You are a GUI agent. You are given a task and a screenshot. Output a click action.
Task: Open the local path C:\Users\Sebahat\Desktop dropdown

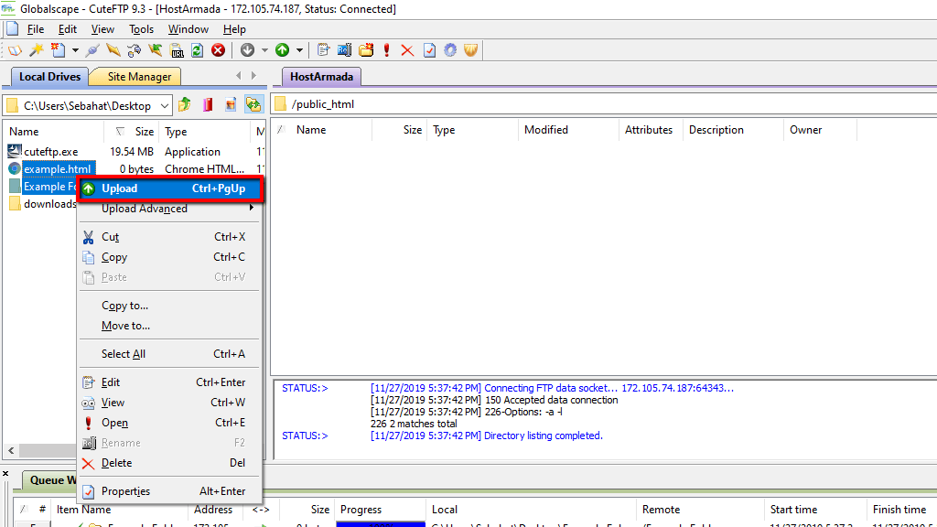click(164, 106)
